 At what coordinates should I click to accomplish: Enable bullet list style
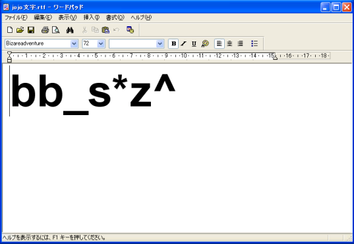pyautogui.click(x=254, y=43)
